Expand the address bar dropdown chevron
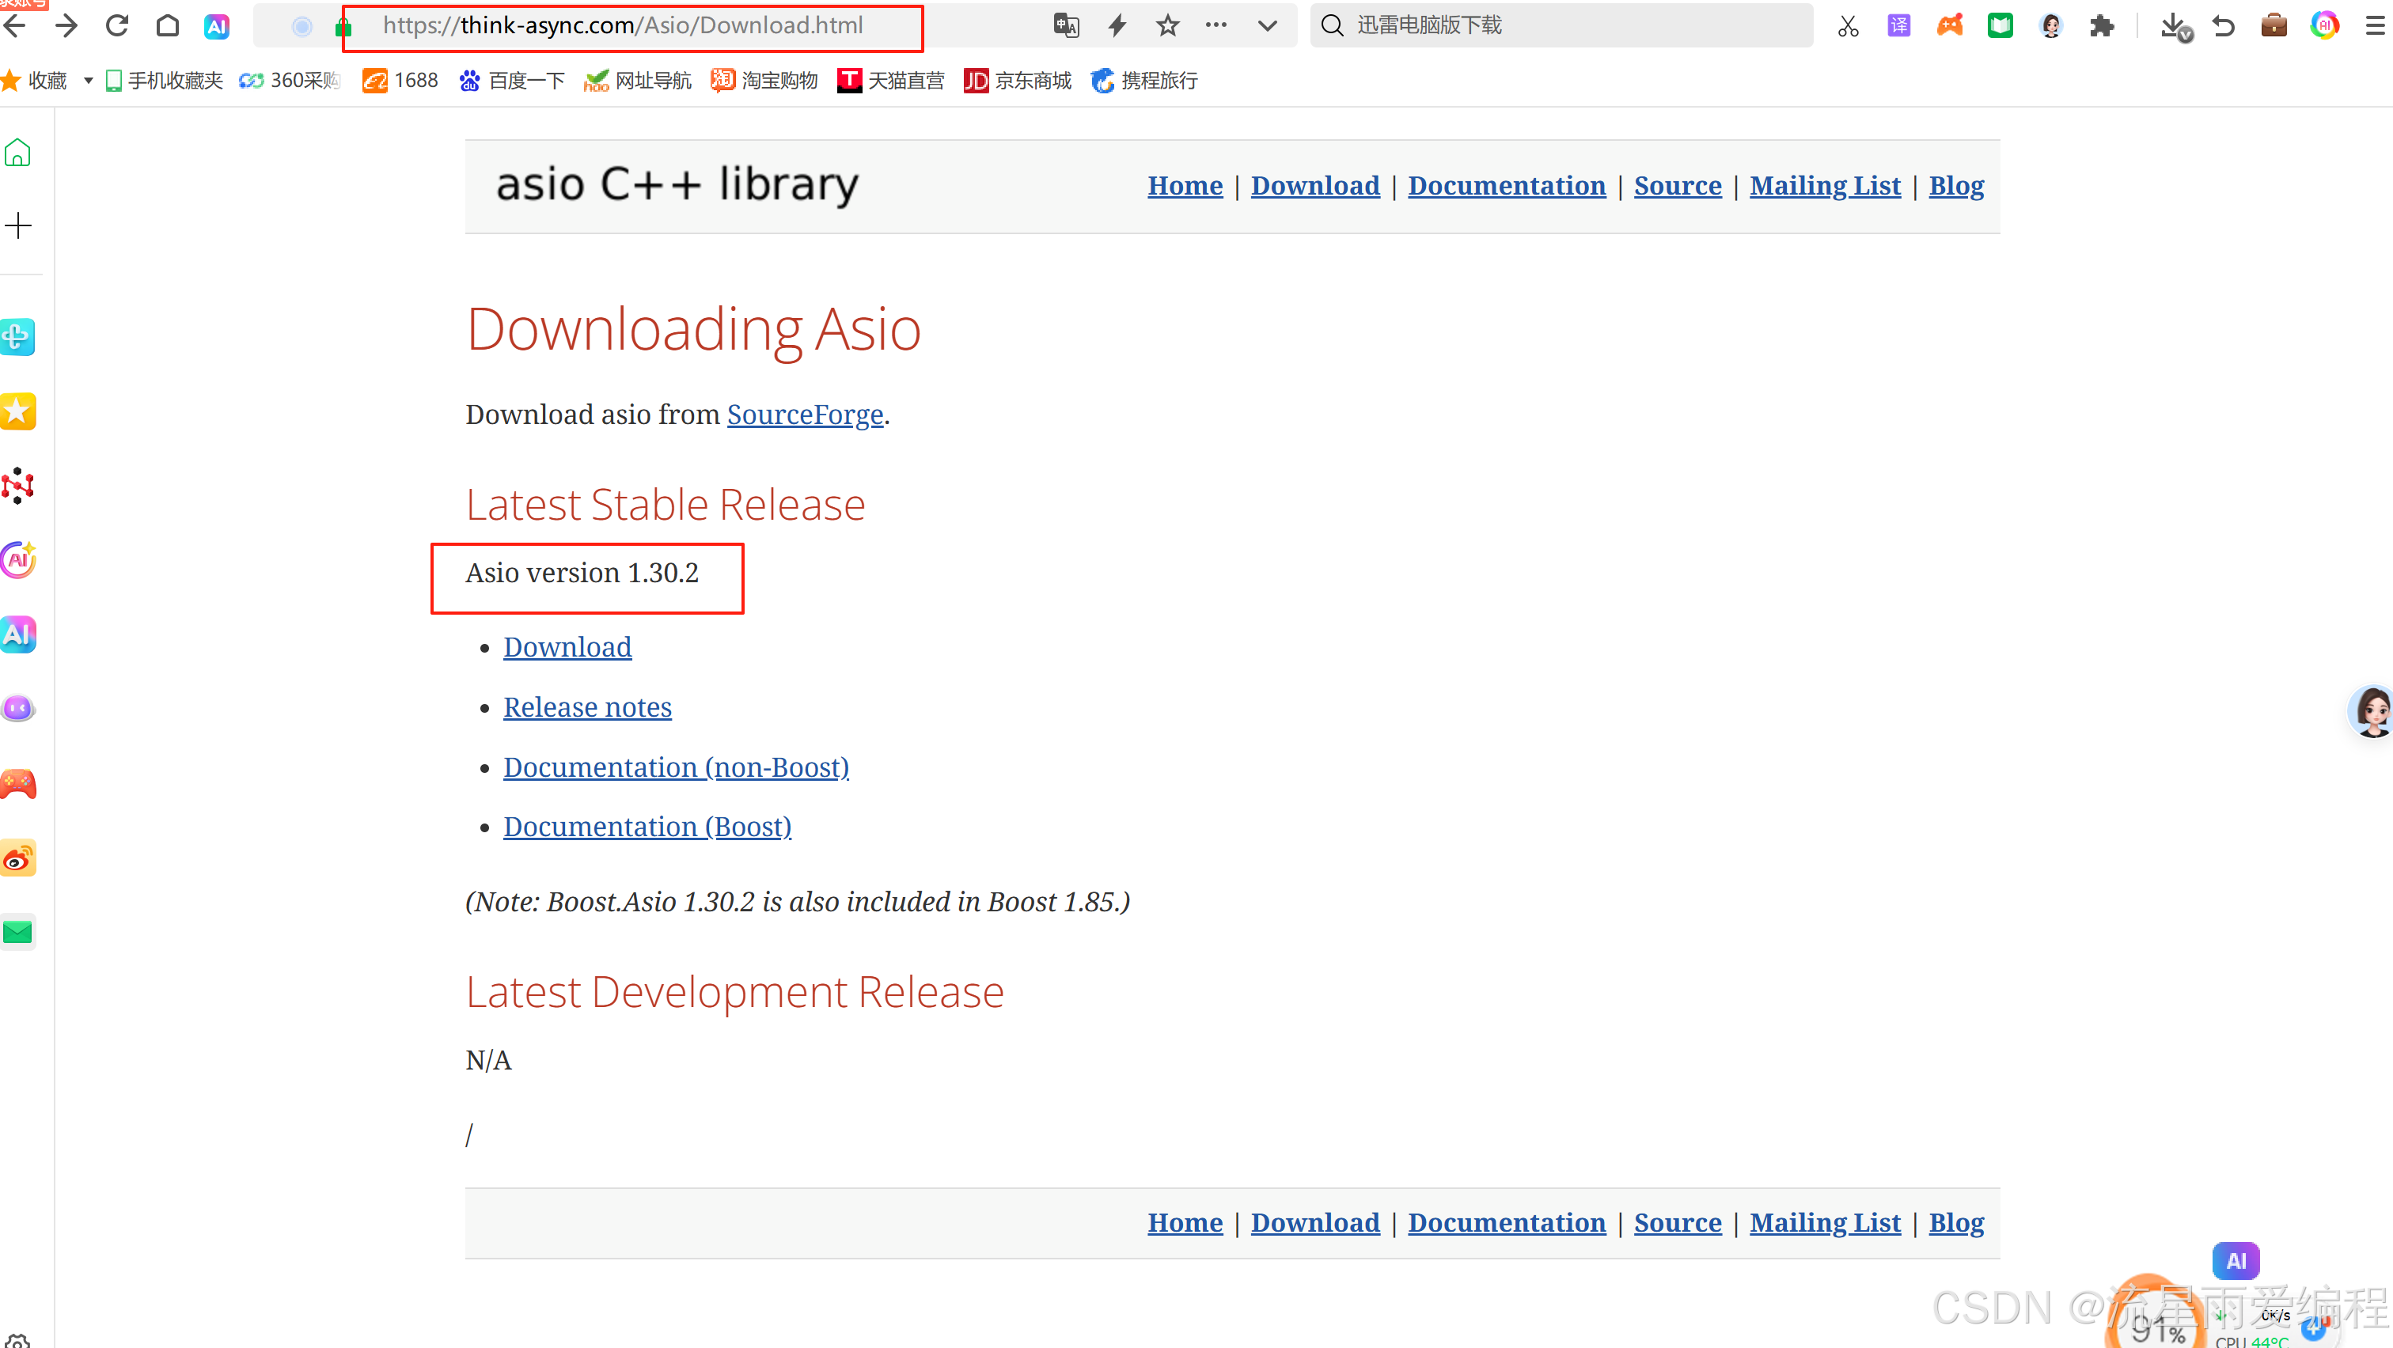Image resolution: width=2393 pixels, height=1348 pixels. 1267,25
